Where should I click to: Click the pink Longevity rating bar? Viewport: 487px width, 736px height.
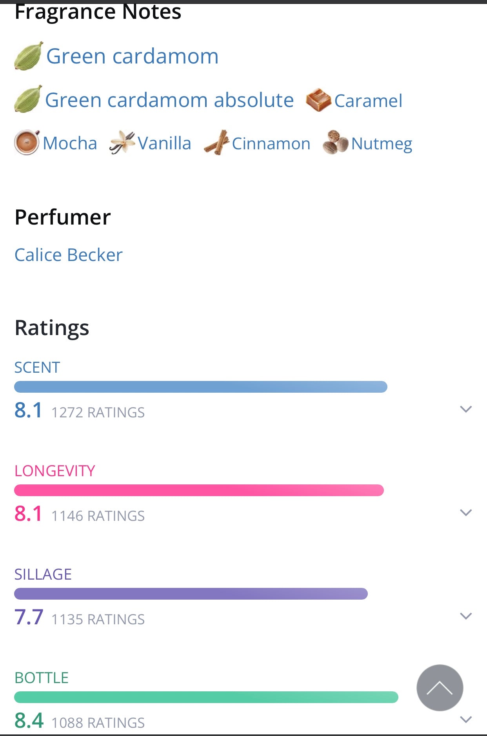(x=199, y=490)
